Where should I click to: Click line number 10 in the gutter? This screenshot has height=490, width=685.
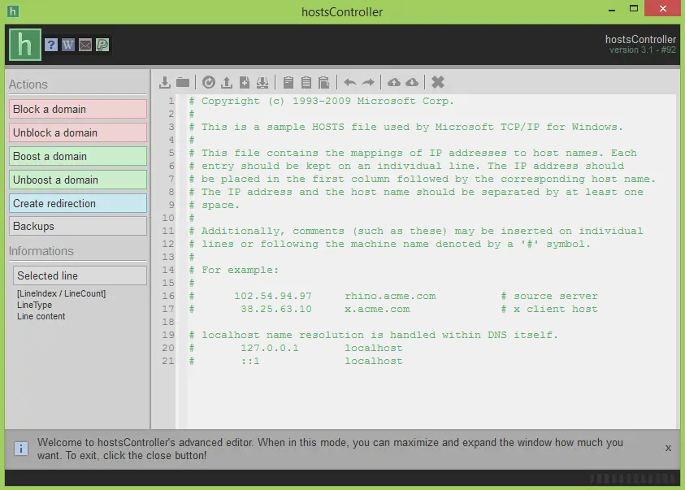coord(168,218)
